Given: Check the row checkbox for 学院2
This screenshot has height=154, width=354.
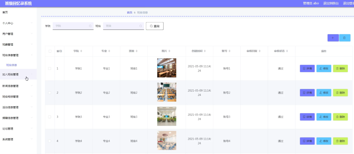Looking at the screenshot, I should [x=50, y=92].
